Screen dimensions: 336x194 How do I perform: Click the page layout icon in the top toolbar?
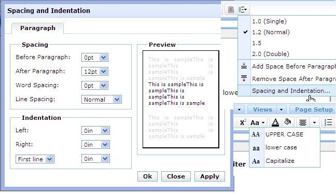(231, 10)
